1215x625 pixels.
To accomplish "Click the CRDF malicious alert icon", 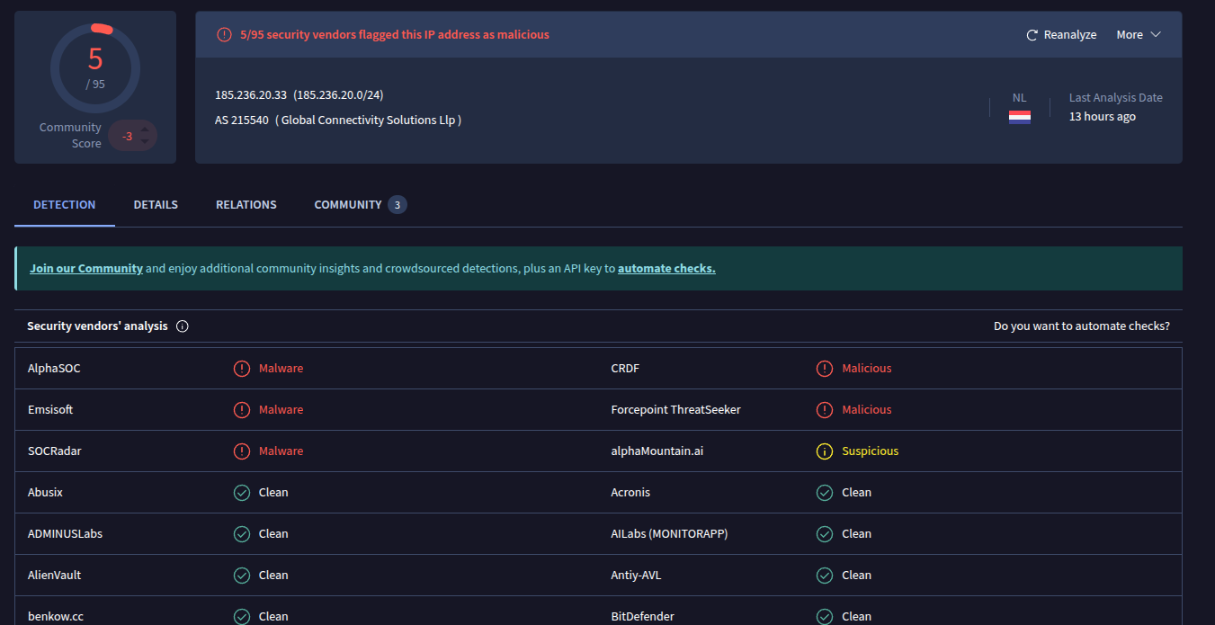I will pos(825,369).
